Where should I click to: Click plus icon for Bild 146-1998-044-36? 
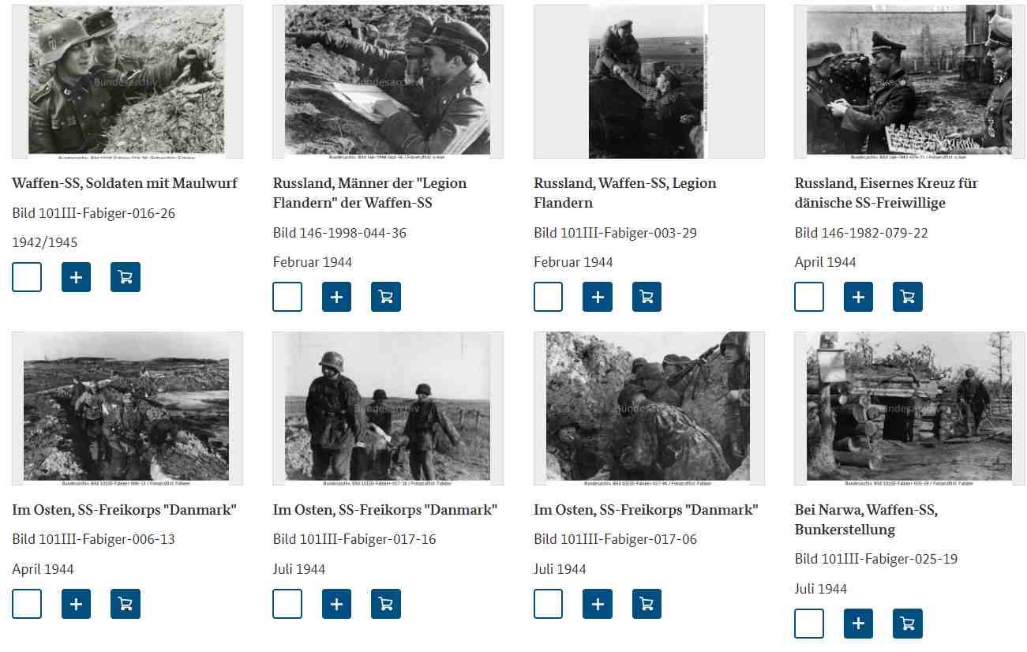coord(337,297)
